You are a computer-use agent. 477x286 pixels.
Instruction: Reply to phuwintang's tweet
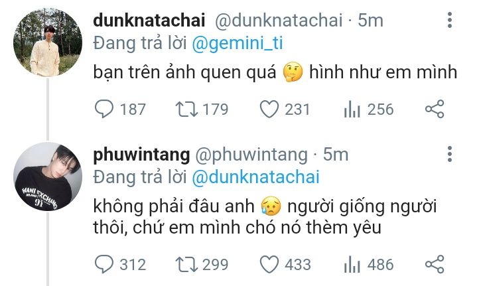point(104,264)
